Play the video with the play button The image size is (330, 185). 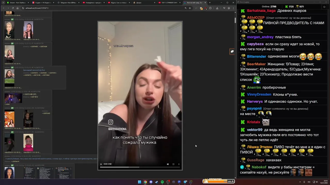101,164
